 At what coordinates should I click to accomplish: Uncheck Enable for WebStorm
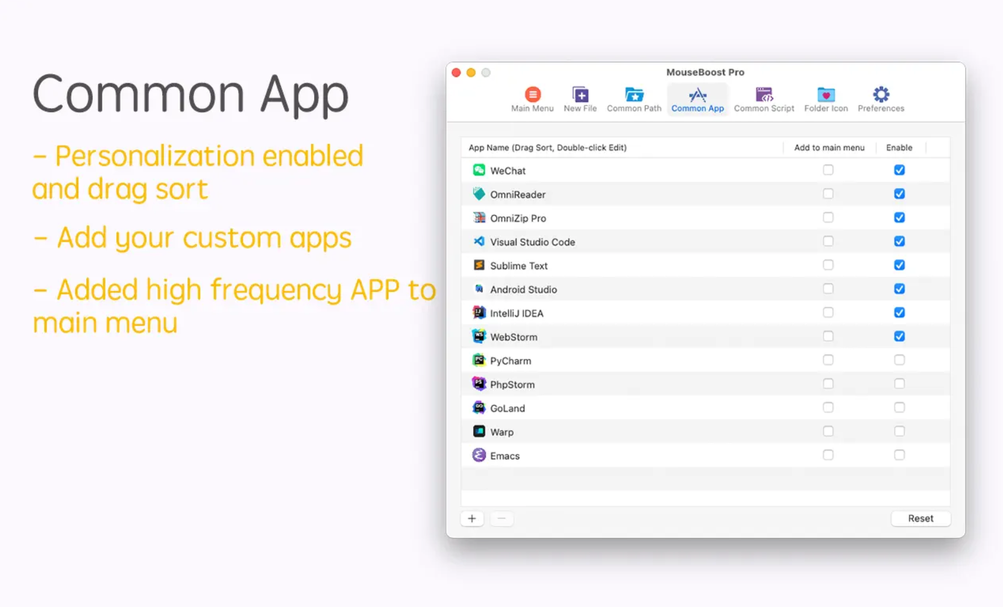(899, 336)
